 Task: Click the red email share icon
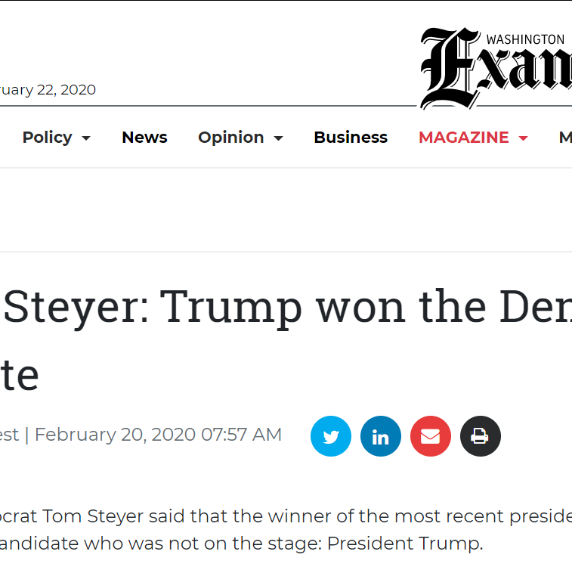431,436
